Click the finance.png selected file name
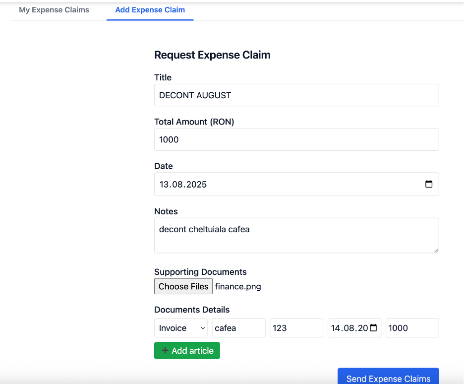The image size is (464, 384). coord(238,286)
